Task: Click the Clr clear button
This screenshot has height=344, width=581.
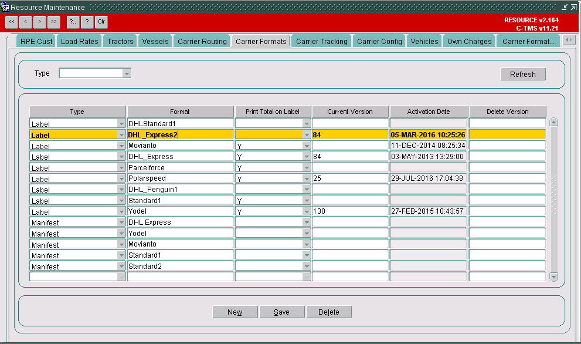Action: coord(101,22)
